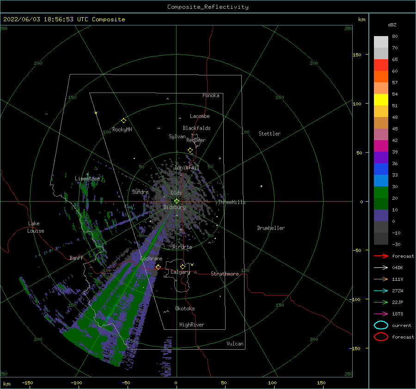416x389 pixels.
Task: Click the Didsbury label
Action: [x=174, y=207]
